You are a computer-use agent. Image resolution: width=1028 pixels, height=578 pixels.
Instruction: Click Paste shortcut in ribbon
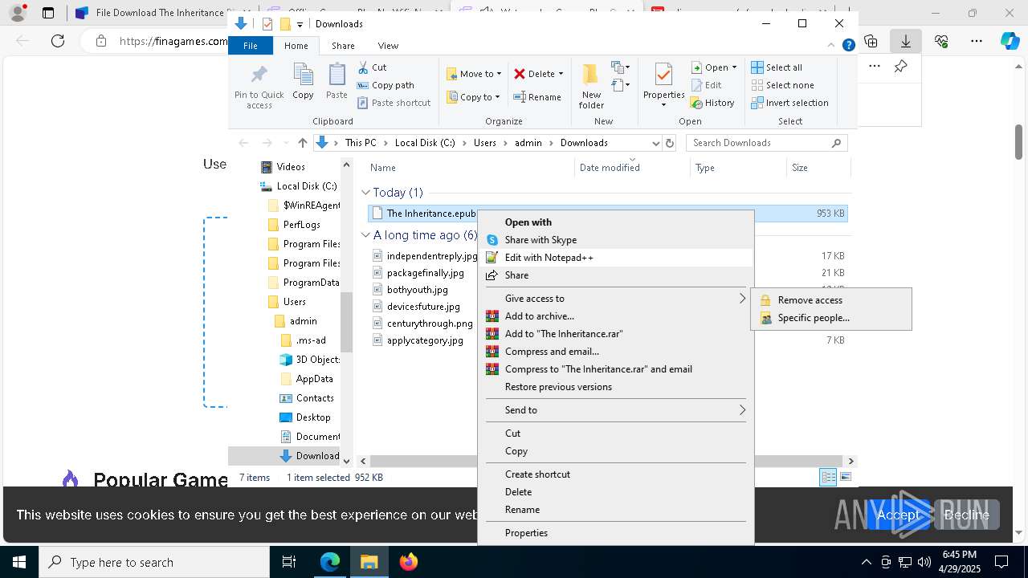pos(394,103)
